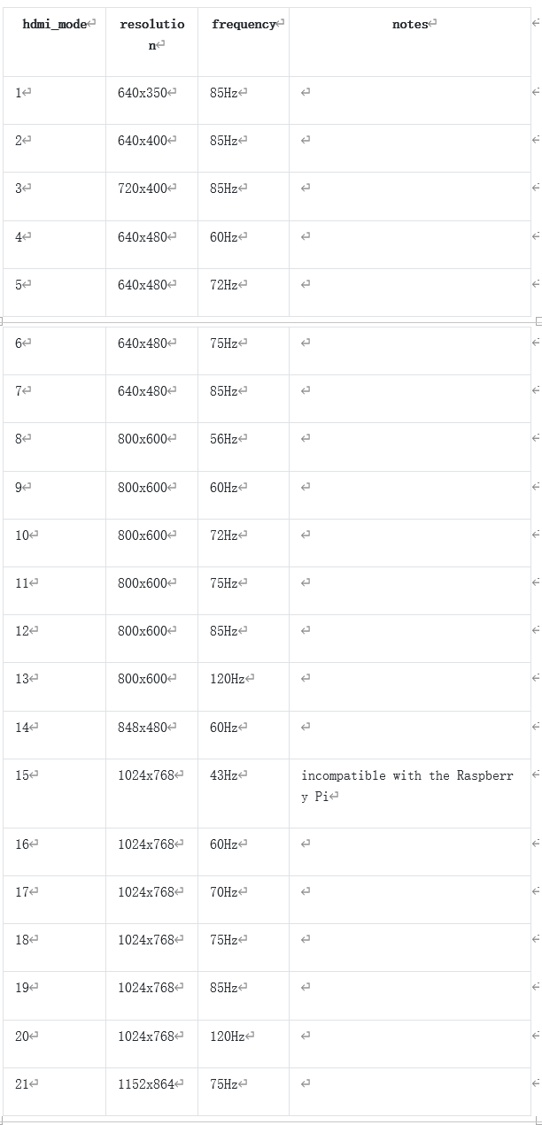542x1125 pixels.
Task: Click the 640x350 resolution cell
Action: [x=151, y=100]
